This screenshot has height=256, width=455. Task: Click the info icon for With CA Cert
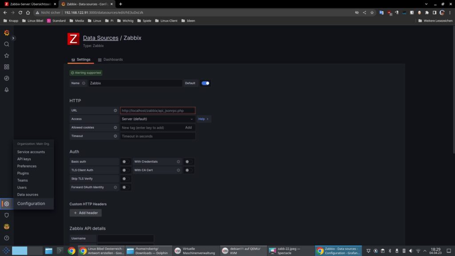[179, 170]
